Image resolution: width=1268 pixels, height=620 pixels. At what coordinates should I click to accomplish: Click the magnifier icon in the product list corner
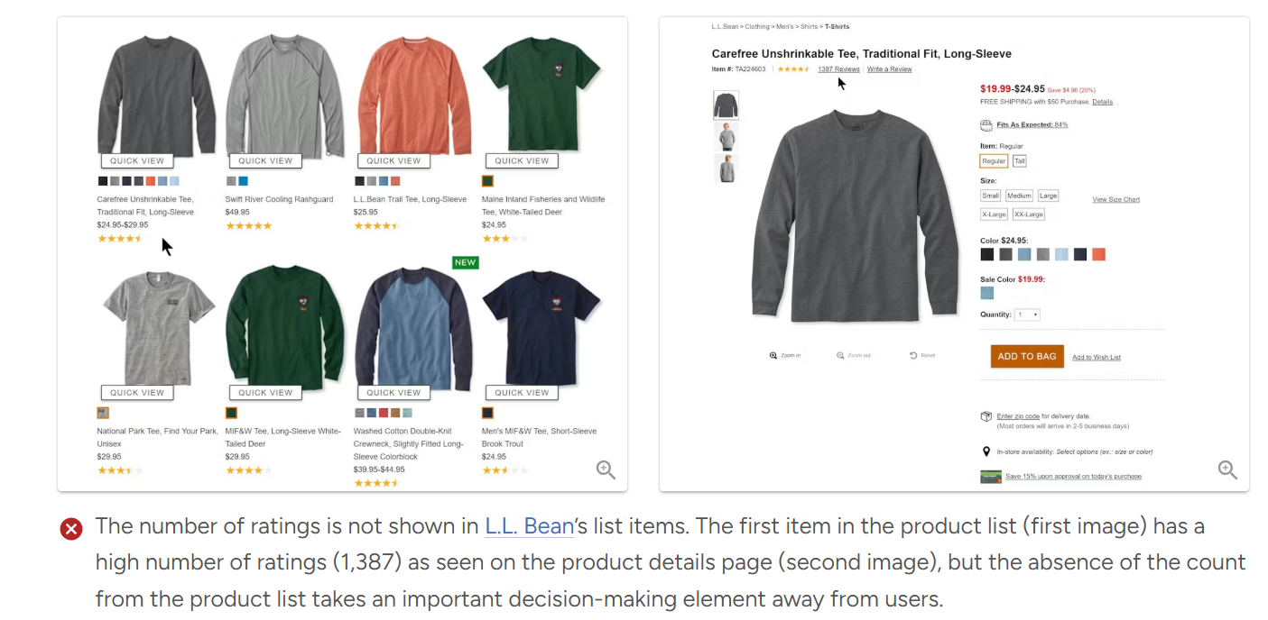606,470
